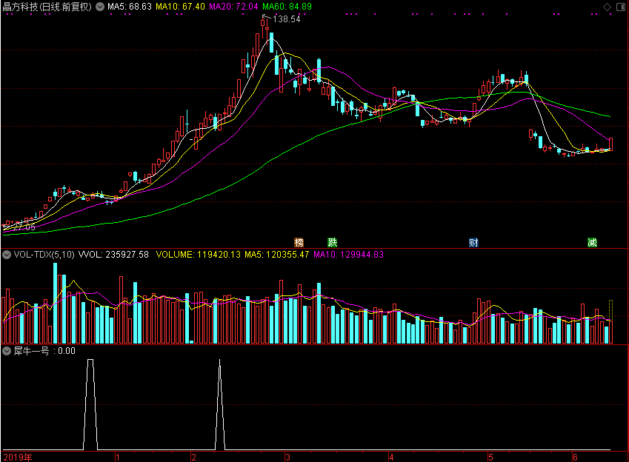This screenshot has width=629, height=462.
Task: Click the second 犀牛一号 signal spike
Action: coord(220,404)
